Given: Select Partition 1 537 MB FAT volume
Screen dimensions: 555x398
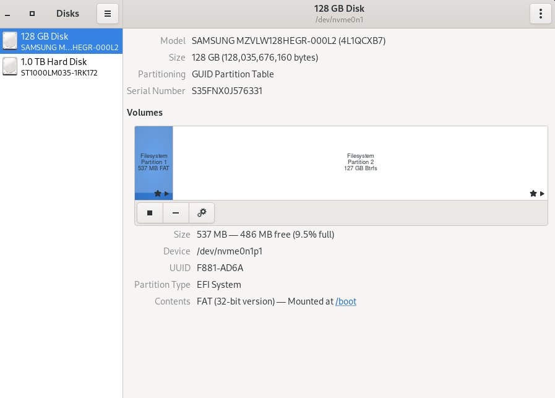Looking at the screenshot, I should tap(153, 163).
